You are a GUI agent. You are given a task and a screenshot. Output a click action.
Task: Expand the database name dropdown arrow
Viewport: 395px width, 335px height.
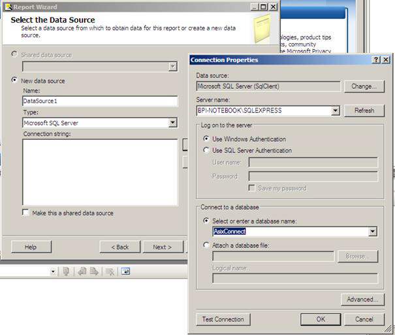pos(373,231)
